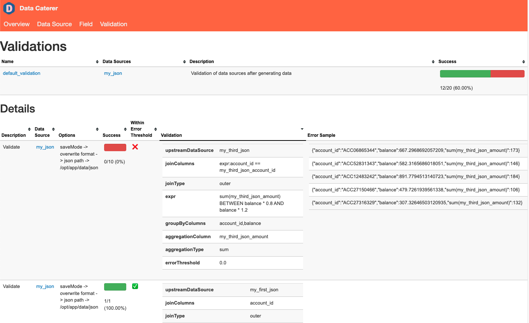Sort the Data Sources column

pos(184,62)
